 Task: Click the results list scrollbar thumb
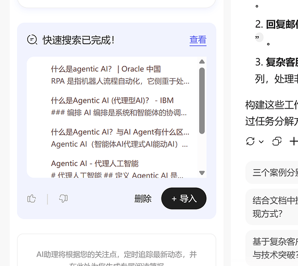tap(202, 101)
